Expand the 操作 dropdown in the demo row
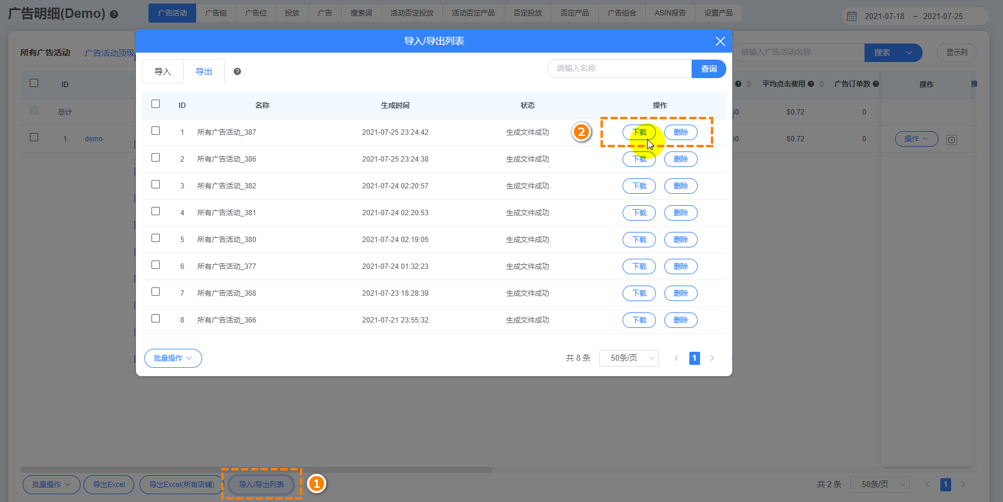1003x502 pixels. point(916,139)
